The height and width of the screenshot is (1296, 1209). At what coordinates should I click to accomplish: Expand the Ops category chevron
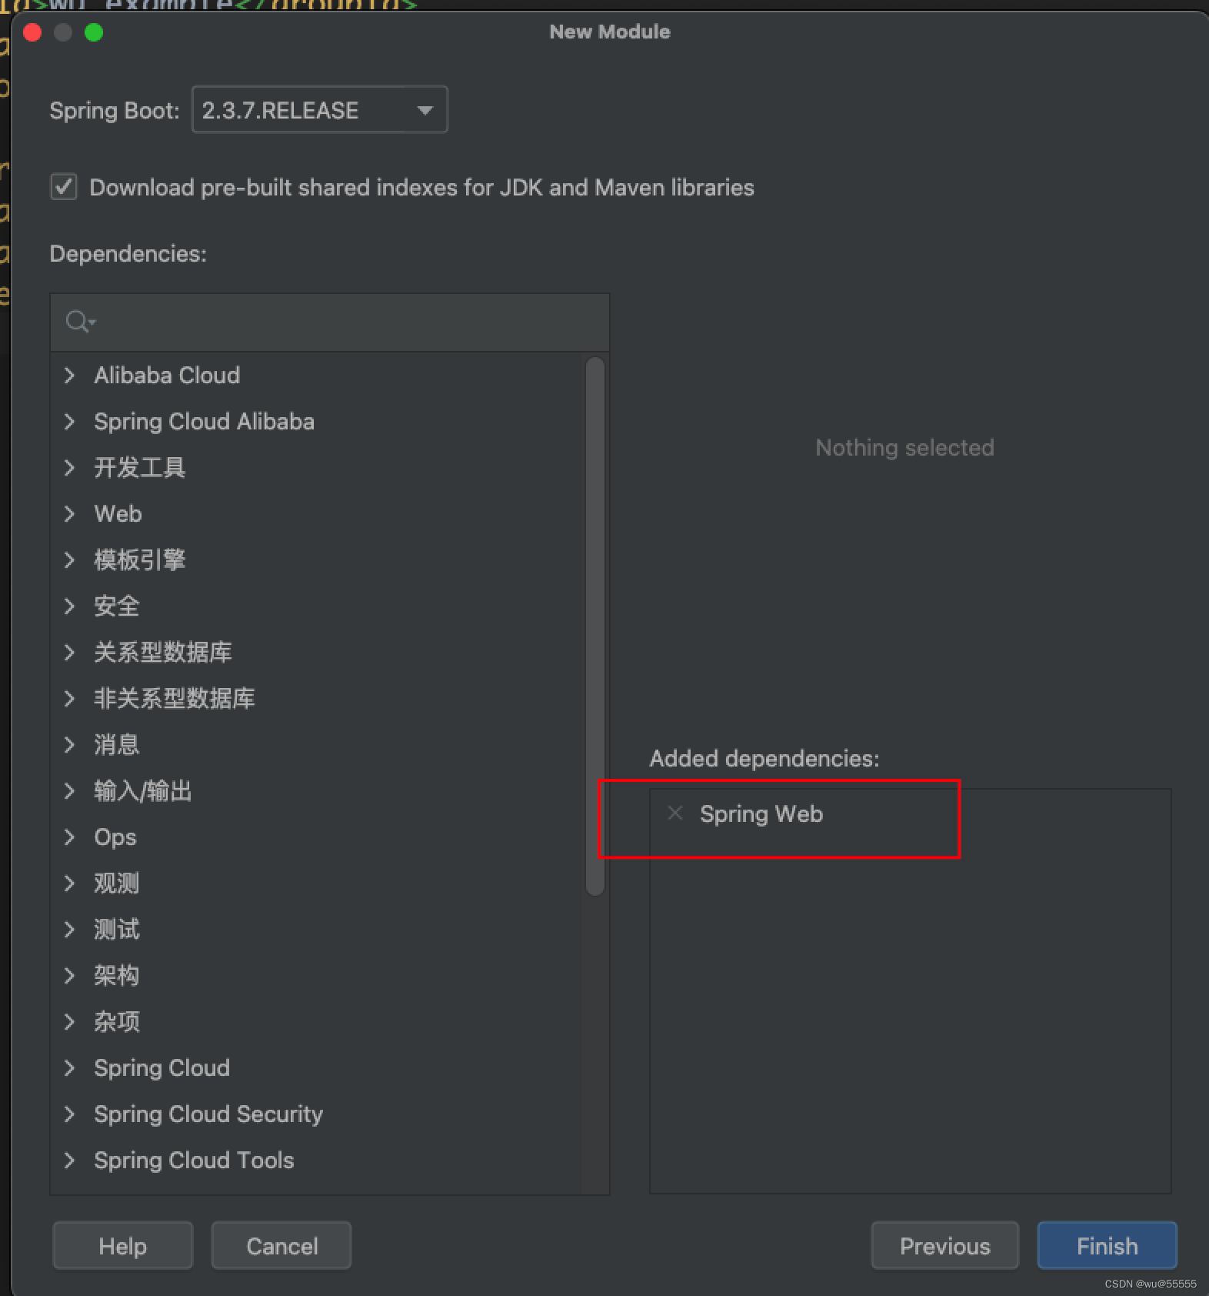70,837
